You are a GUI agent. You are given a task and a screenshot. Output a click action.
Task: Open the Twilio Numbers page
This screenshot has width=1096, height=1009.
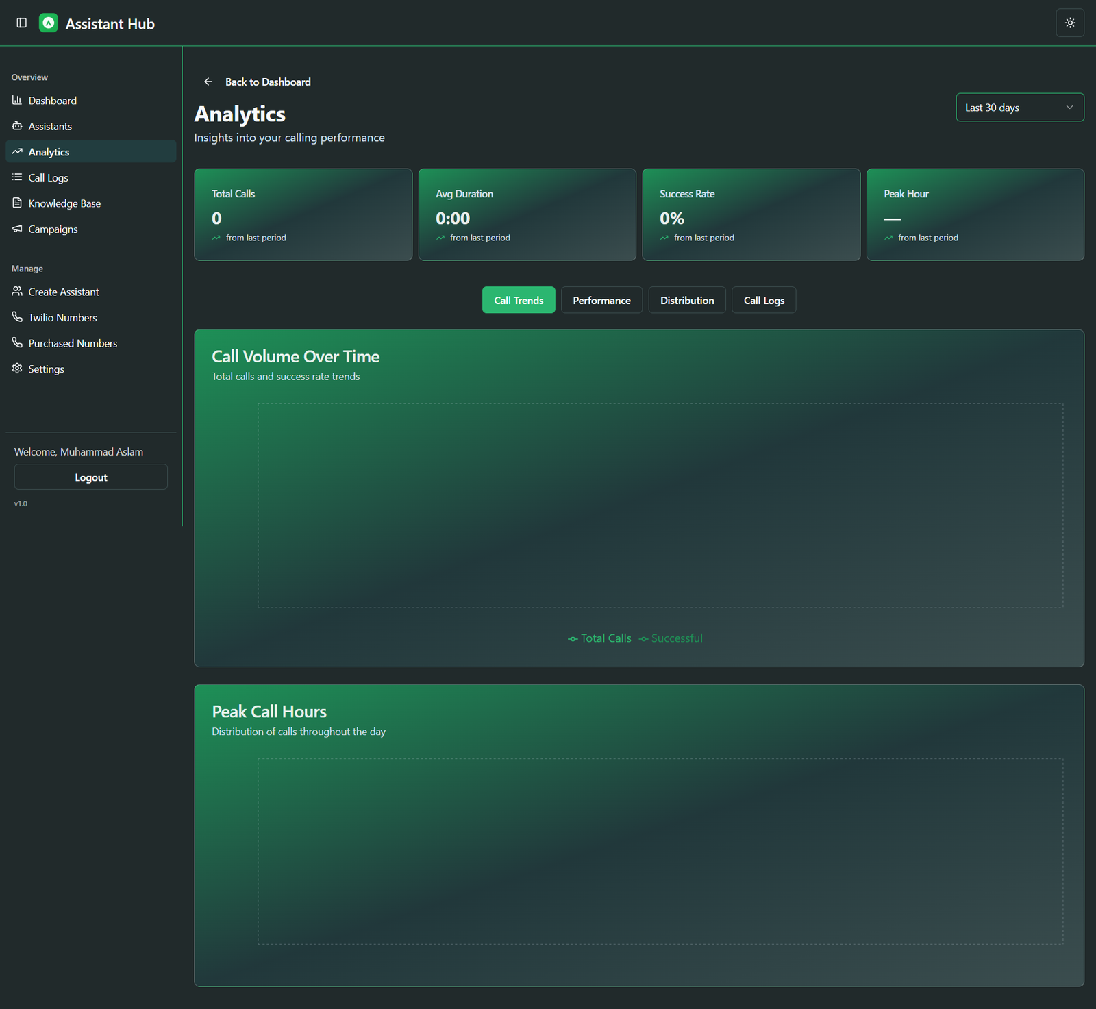click(x=62, y=318)
